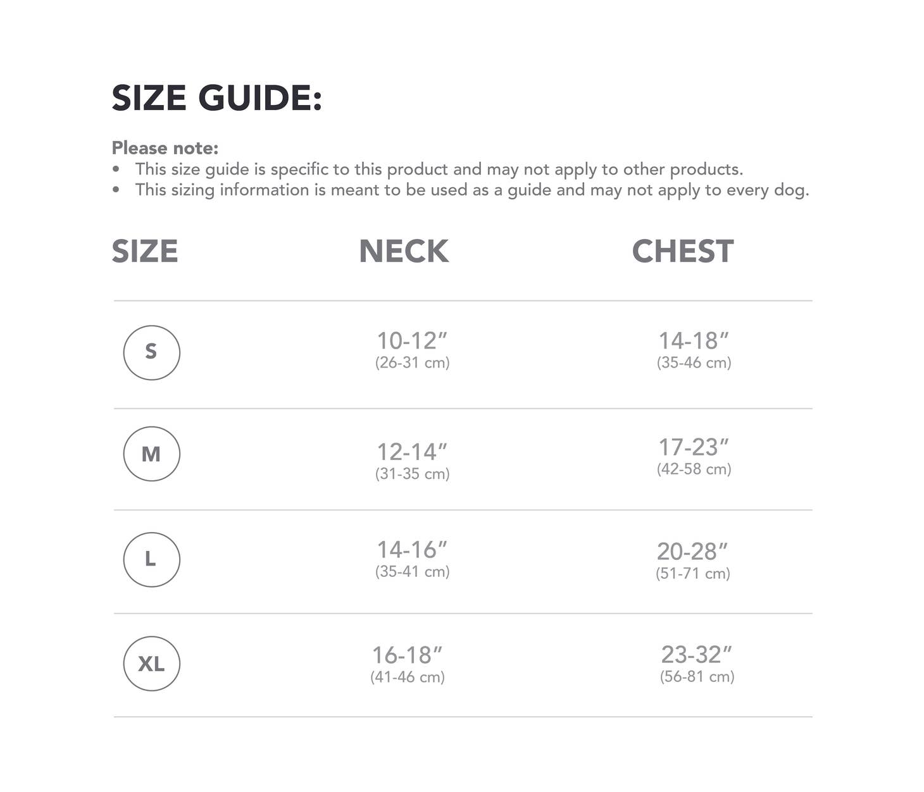Click the SIZE column header
The image size is (924, 792).
145,251
